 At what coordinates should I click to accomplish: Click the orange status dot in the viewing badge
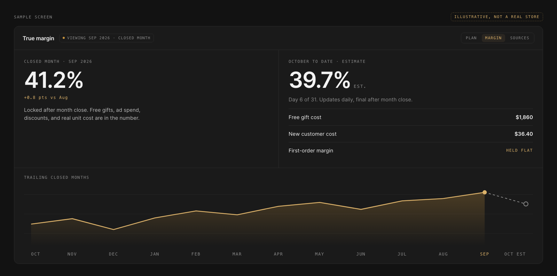point(64,38)
